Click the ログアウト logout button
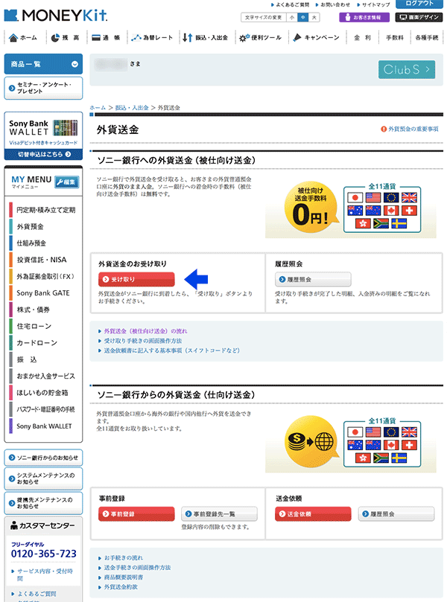Viewport: 447px width, 602px height. coord(419,4)
